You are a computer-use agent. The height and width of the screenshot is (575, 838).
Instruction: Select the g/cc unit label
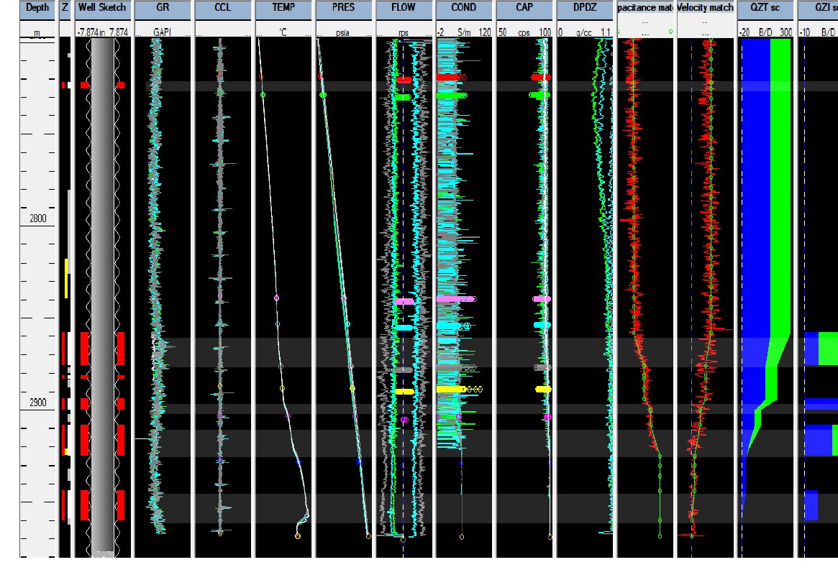coord(584,32)
